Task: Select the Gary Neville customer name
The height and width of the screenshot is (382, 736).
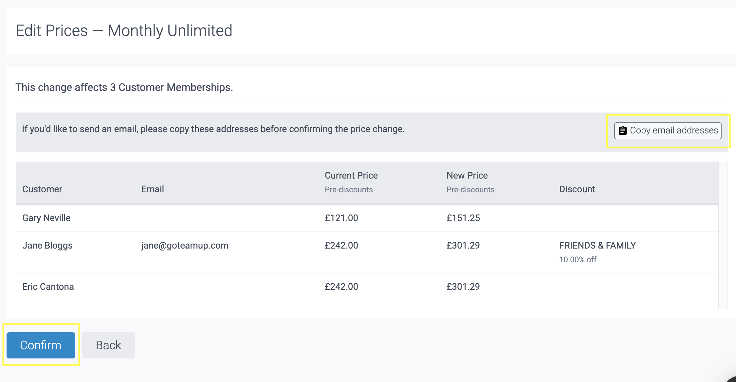Action: pos(46,218)
